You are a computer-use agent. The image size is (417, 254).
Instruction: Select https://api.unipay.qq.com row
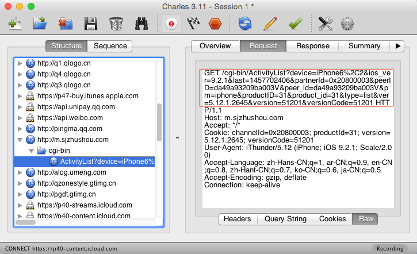click(85, 107)
